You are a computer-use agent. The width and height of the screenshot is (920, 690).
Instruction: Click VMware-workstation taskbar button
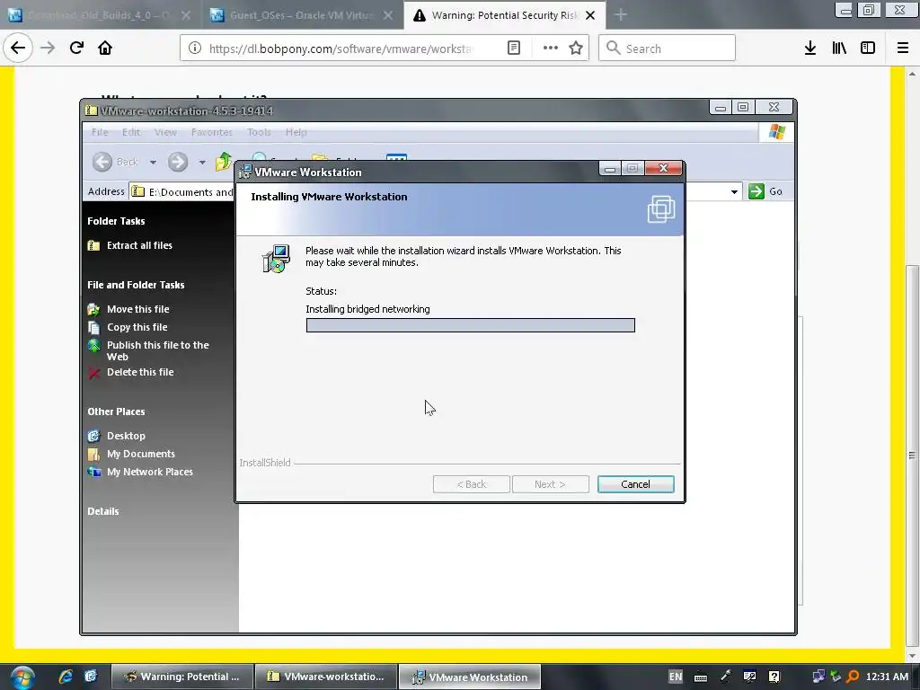326,677
